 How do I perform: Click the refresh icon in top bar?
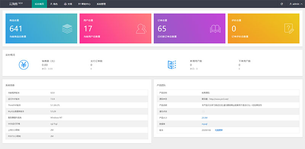point(282,4)
